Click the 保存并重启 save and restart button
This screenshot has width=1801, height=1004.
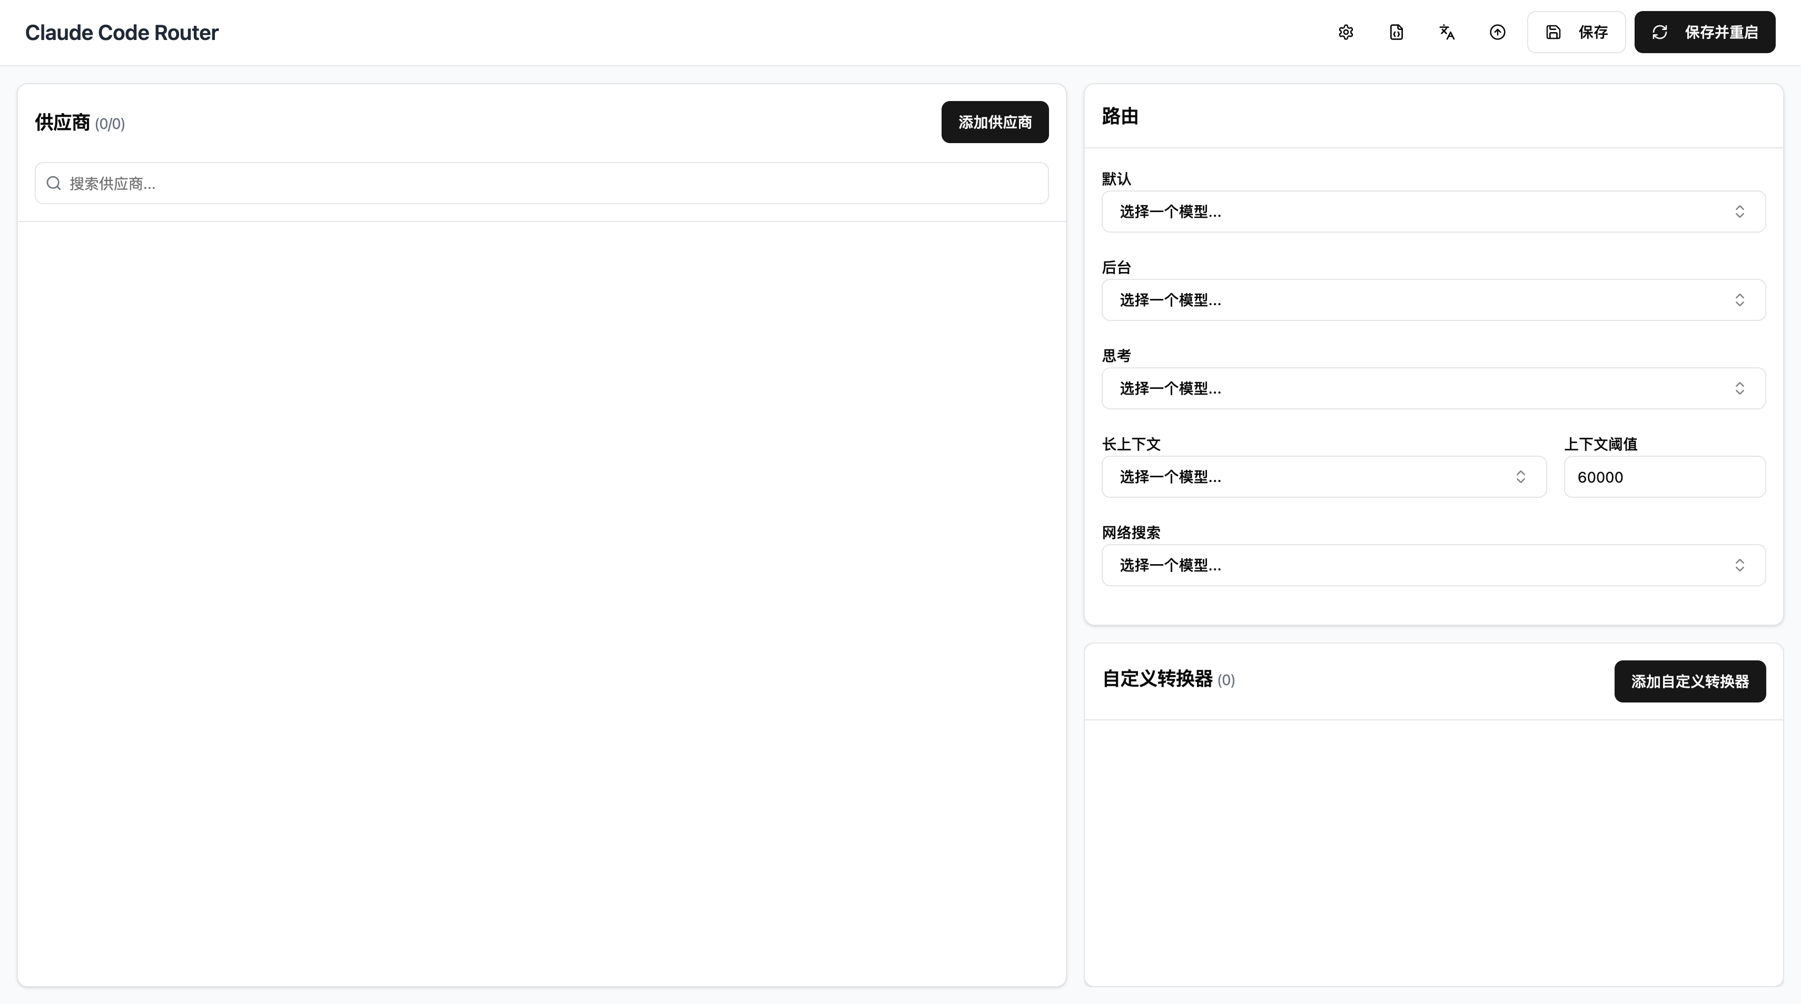pos(1704,32)
